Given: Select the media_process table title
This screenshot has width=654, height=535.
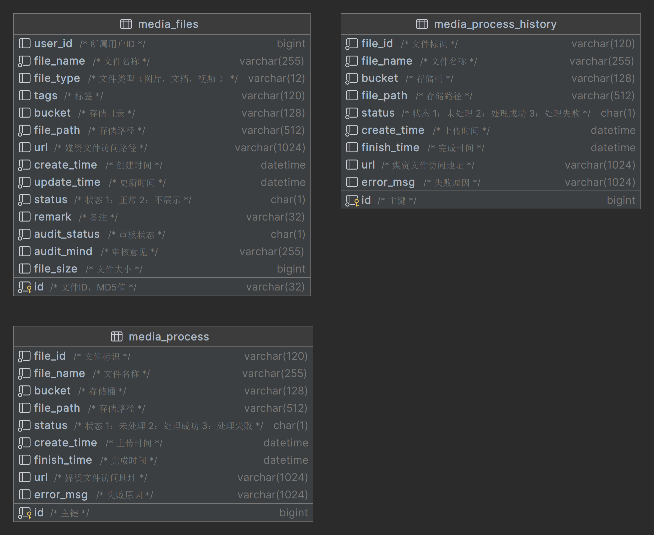Looking at the screenshot, I should tap(169, 336).
